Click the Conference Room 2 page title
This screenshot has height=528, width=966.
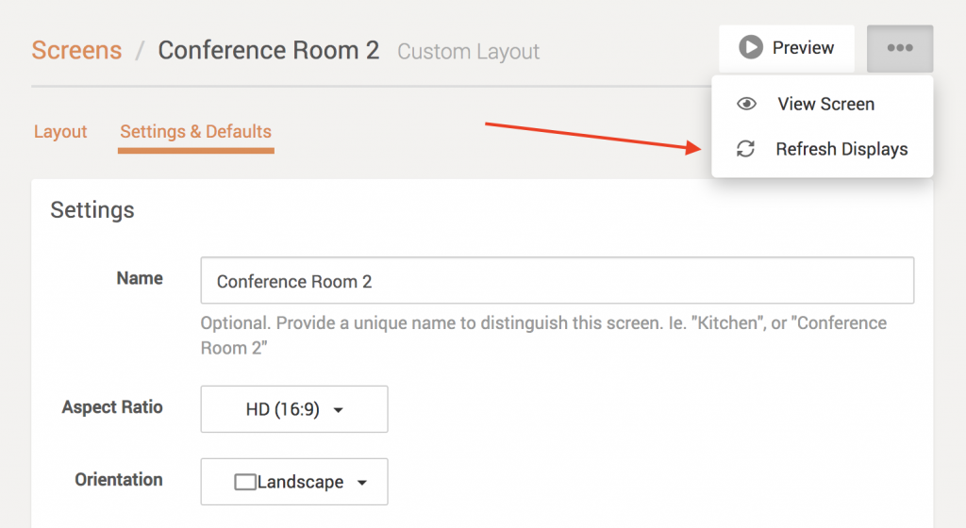pos(269,50)
